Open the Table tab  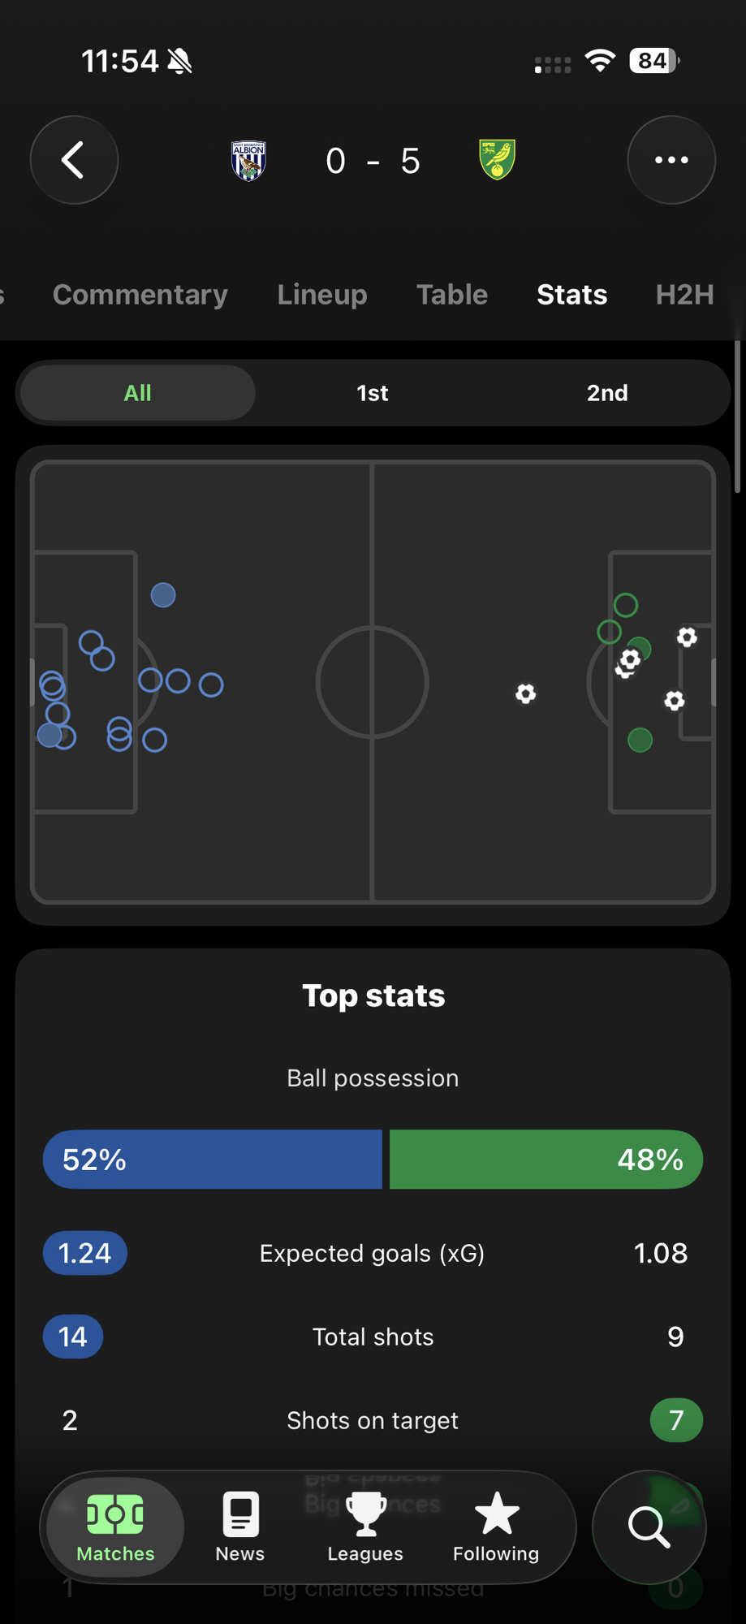pos(452,295)
